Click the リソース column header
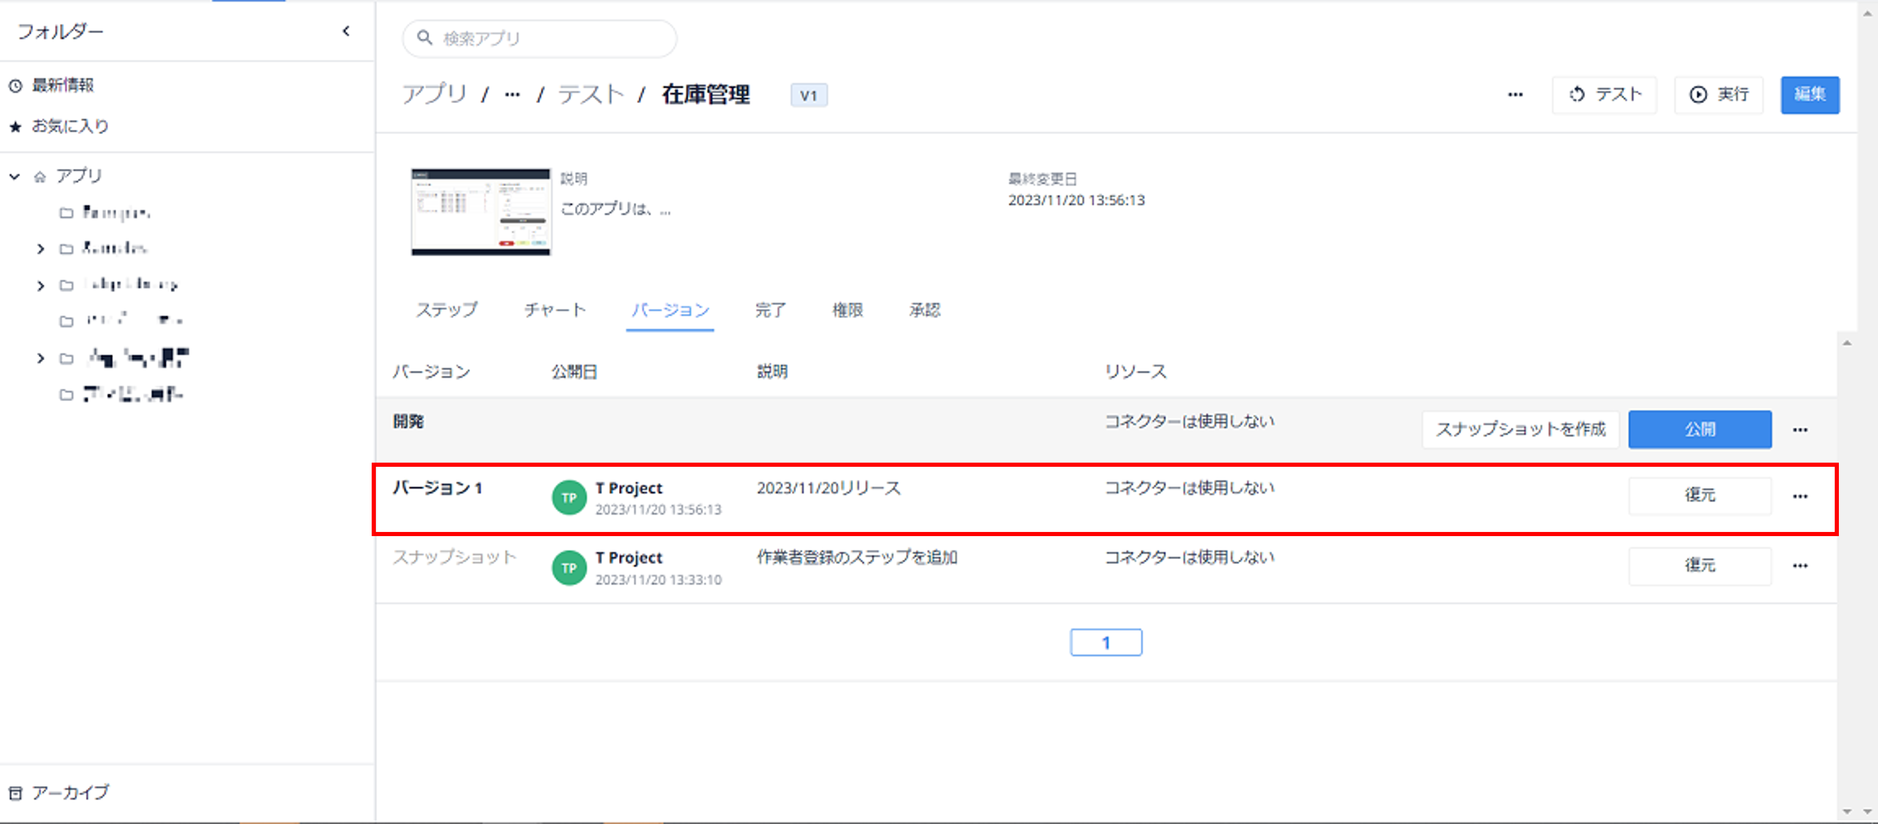This screenshot has height=824, width=1878. pyautogui.click(x=1135, y=371)
